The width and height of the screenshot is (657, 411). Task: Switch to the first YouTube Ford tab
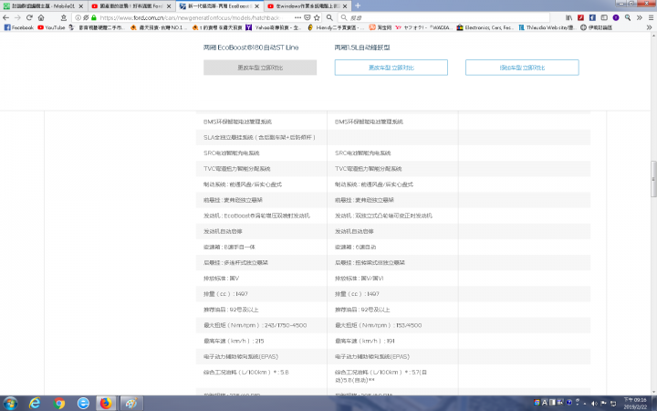click(x=131, y=6)
